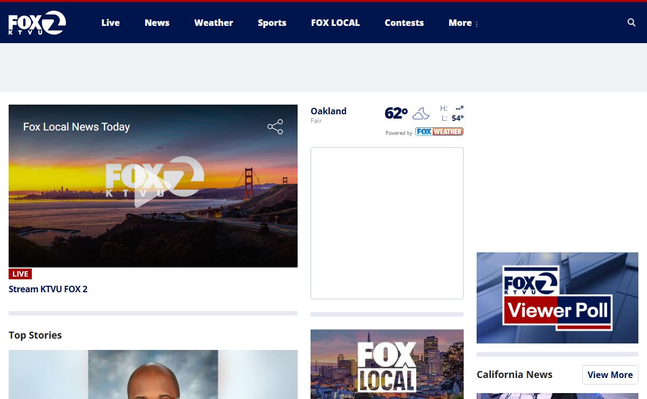The image size is (647, 399).
Task: Click the low temperature 54° value
Action: point(458,118)
